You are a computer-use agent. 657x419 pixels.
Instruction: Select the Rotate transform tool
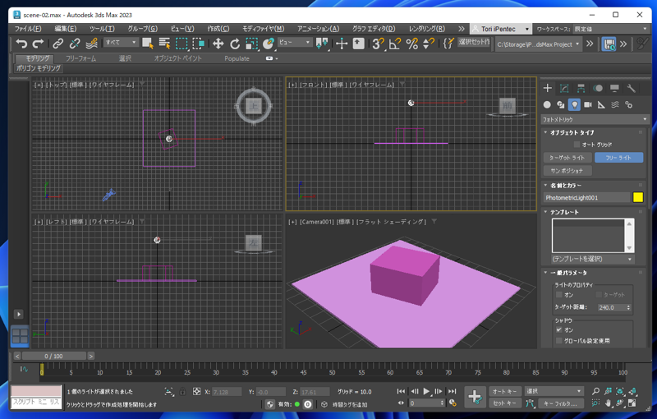pyautogui.click(x=235, y=44)
